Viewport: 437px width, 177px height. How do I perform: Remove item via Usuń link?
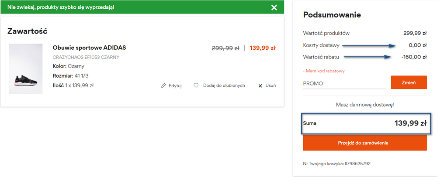point(271,85)
